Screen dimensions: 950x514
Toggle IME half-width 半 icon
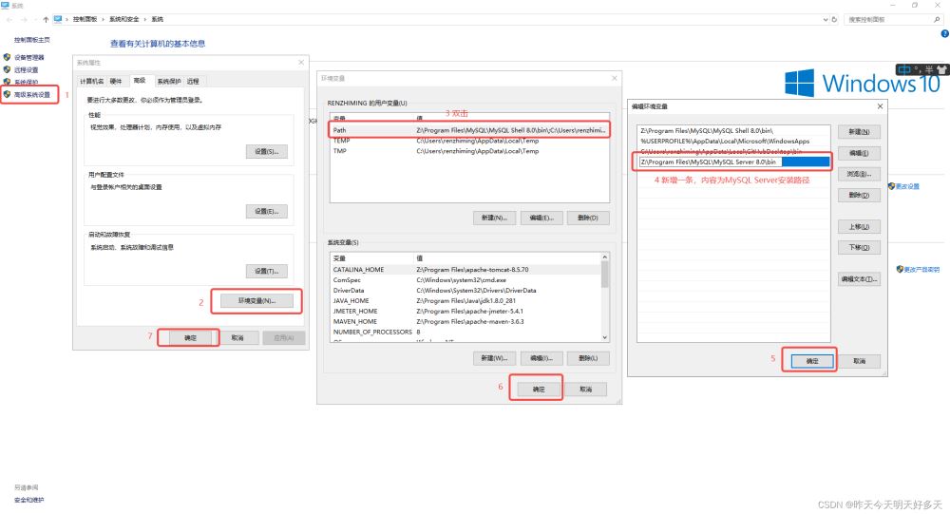pos(929,69)
